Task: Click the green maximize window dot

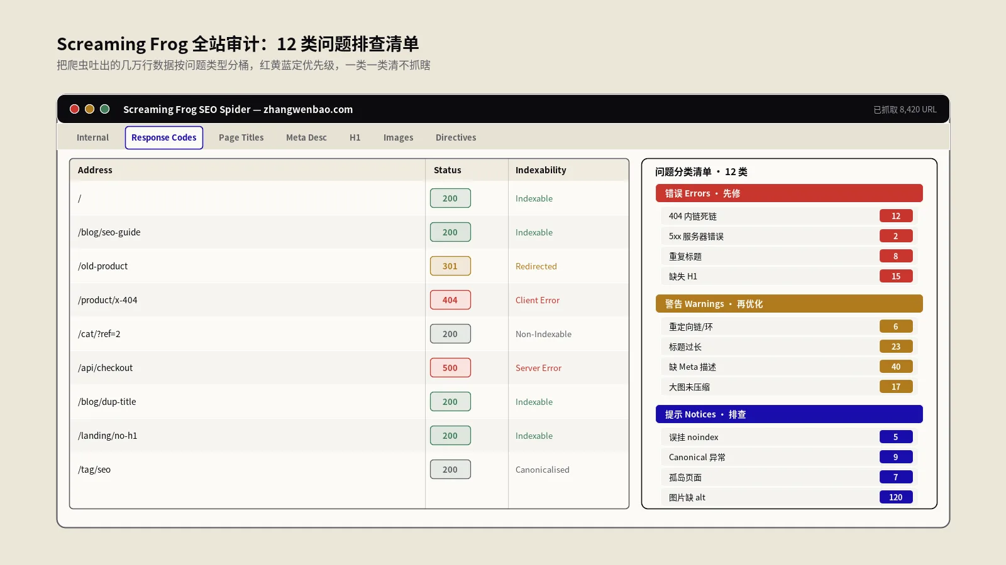Action: (x=105, y=109)
